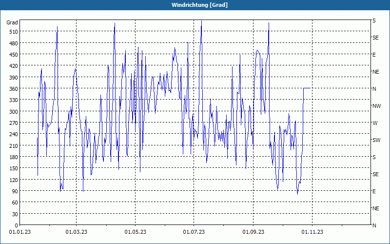390x244 pixels.
Task: Click the SW compass label
Action: click(376, 140)
